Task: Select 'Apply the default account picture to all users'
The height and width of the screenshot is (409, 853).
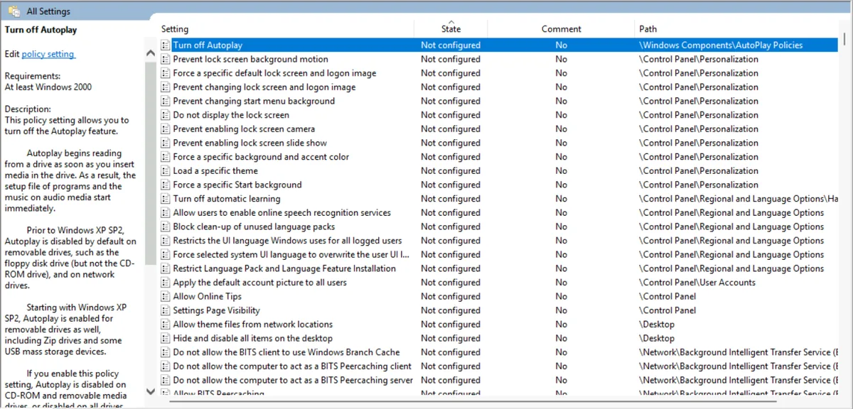Action: pos(499,283)
